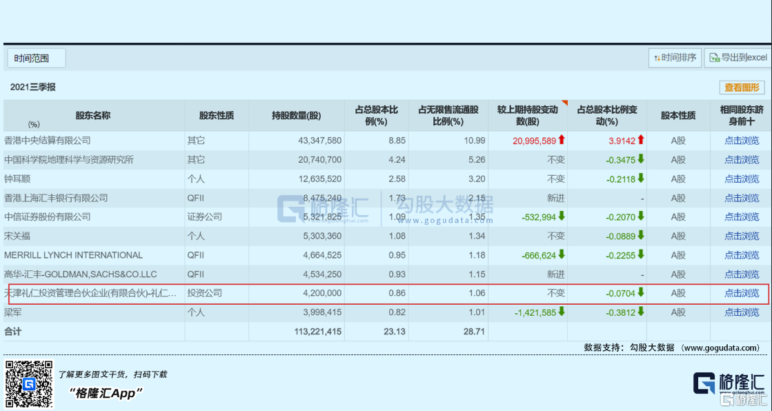The image size is (772, 411).
Task: Open 点击浏览 for 高华-汇丰-GOLDMAN,SACHS&CO.LLC
Action: tap(742, 274)
